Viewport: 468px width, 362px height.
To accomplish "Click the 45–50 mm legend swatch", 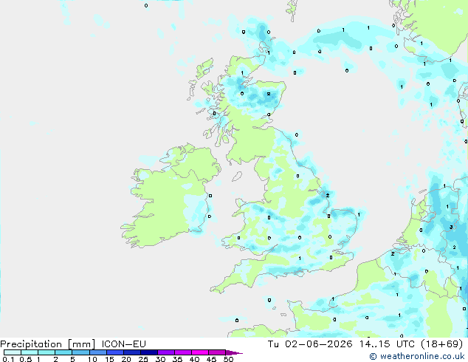I will coord(217,352).
